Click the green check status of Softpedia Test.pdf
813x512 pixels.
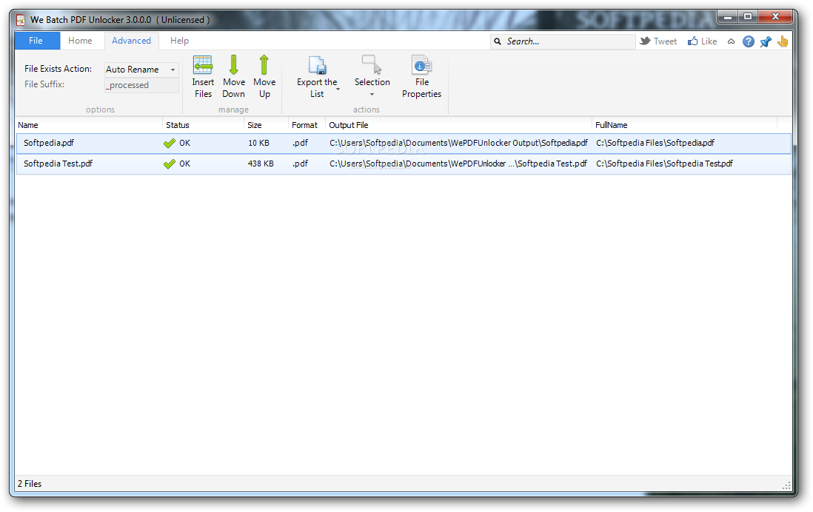coord(169,164)
